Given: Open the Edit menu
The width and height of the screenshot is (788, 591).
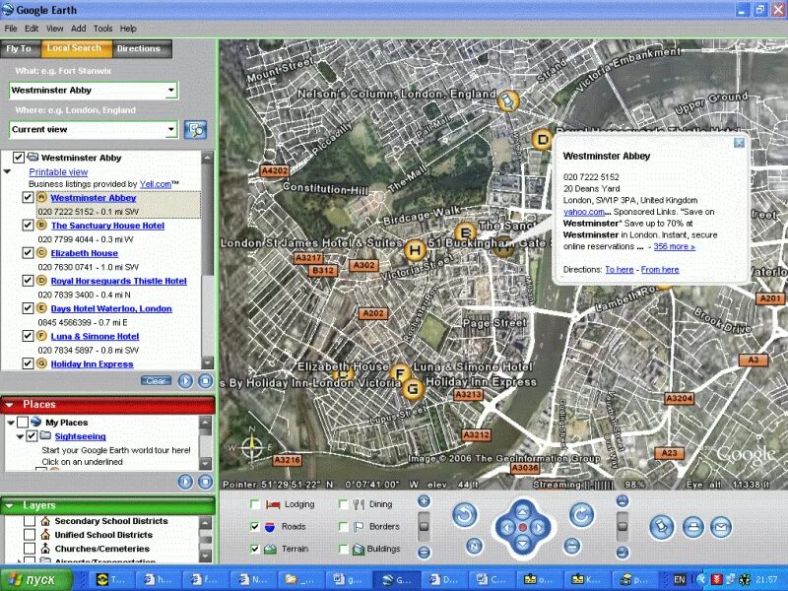Looking at the screenshot, I should coord(32,29).
